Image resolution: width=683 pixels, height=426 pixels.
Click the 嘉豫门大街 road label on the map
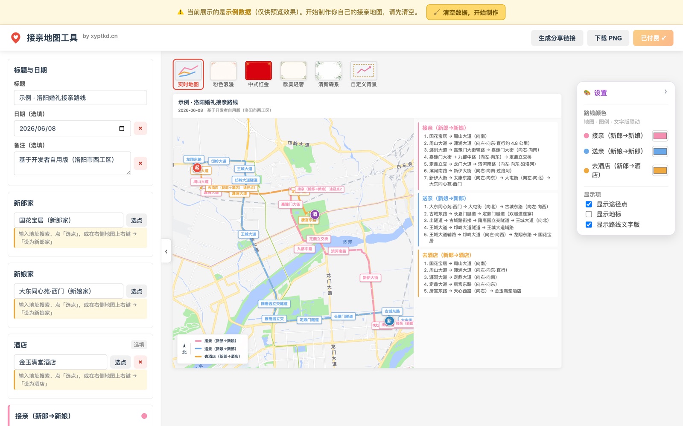pyautogui.click(x=290, y=204)
